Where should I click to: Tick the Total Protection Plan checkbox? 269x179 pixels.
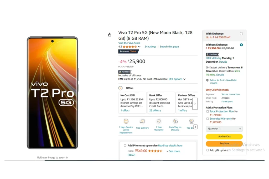click(208, 111)
